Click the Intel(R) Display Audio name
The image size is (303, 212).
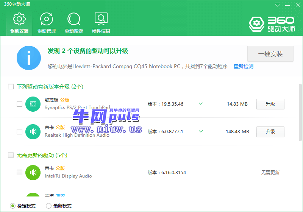pos(68,176)
